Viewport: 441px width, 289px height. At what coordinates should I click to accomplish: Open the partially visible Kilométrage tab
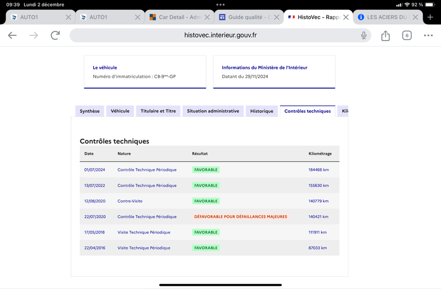point(343,111)
